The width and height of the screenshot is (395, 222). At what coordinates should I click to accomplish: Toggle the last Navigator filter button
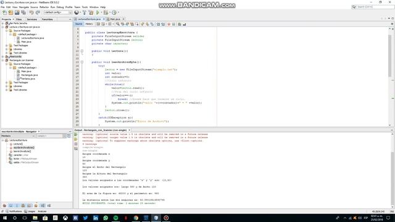[49, 205]
